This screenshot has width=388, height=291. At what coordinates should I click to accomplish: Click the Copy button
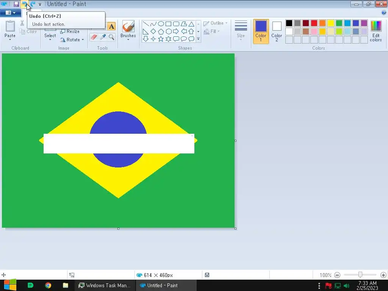click(29, 31)
